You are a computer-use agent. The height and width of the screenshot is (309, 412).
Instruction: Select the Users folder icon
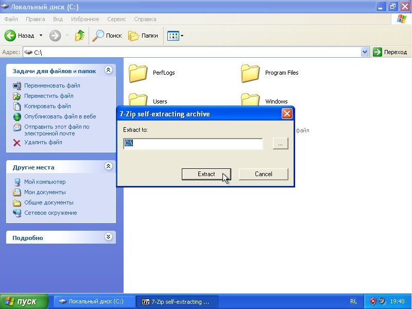click(x=138, y=100)
